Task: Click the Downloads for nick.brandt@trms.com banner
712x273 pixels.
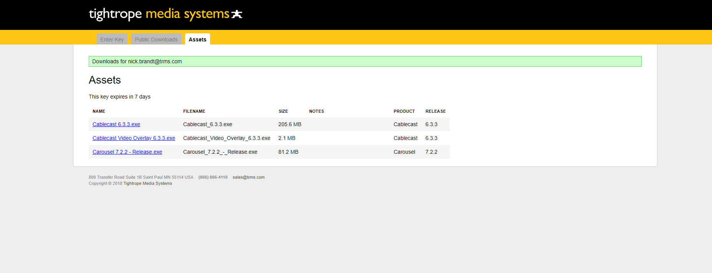Action: tap(365, 61)
